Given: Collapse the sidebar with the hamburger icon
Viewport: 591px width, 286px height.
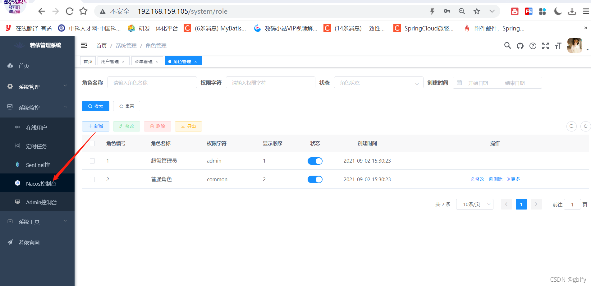Looking at the screenshot, I should (x=84, y=45).
